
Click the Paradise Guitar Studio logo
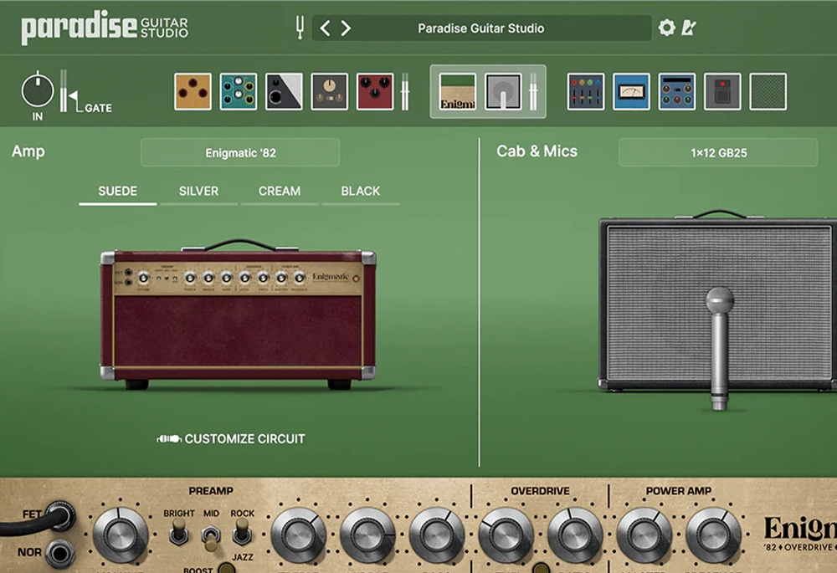105,28
